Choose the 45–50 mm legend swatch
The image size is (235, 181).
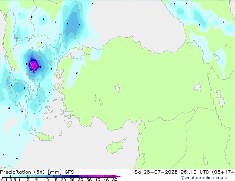click(x=109, y=176)
